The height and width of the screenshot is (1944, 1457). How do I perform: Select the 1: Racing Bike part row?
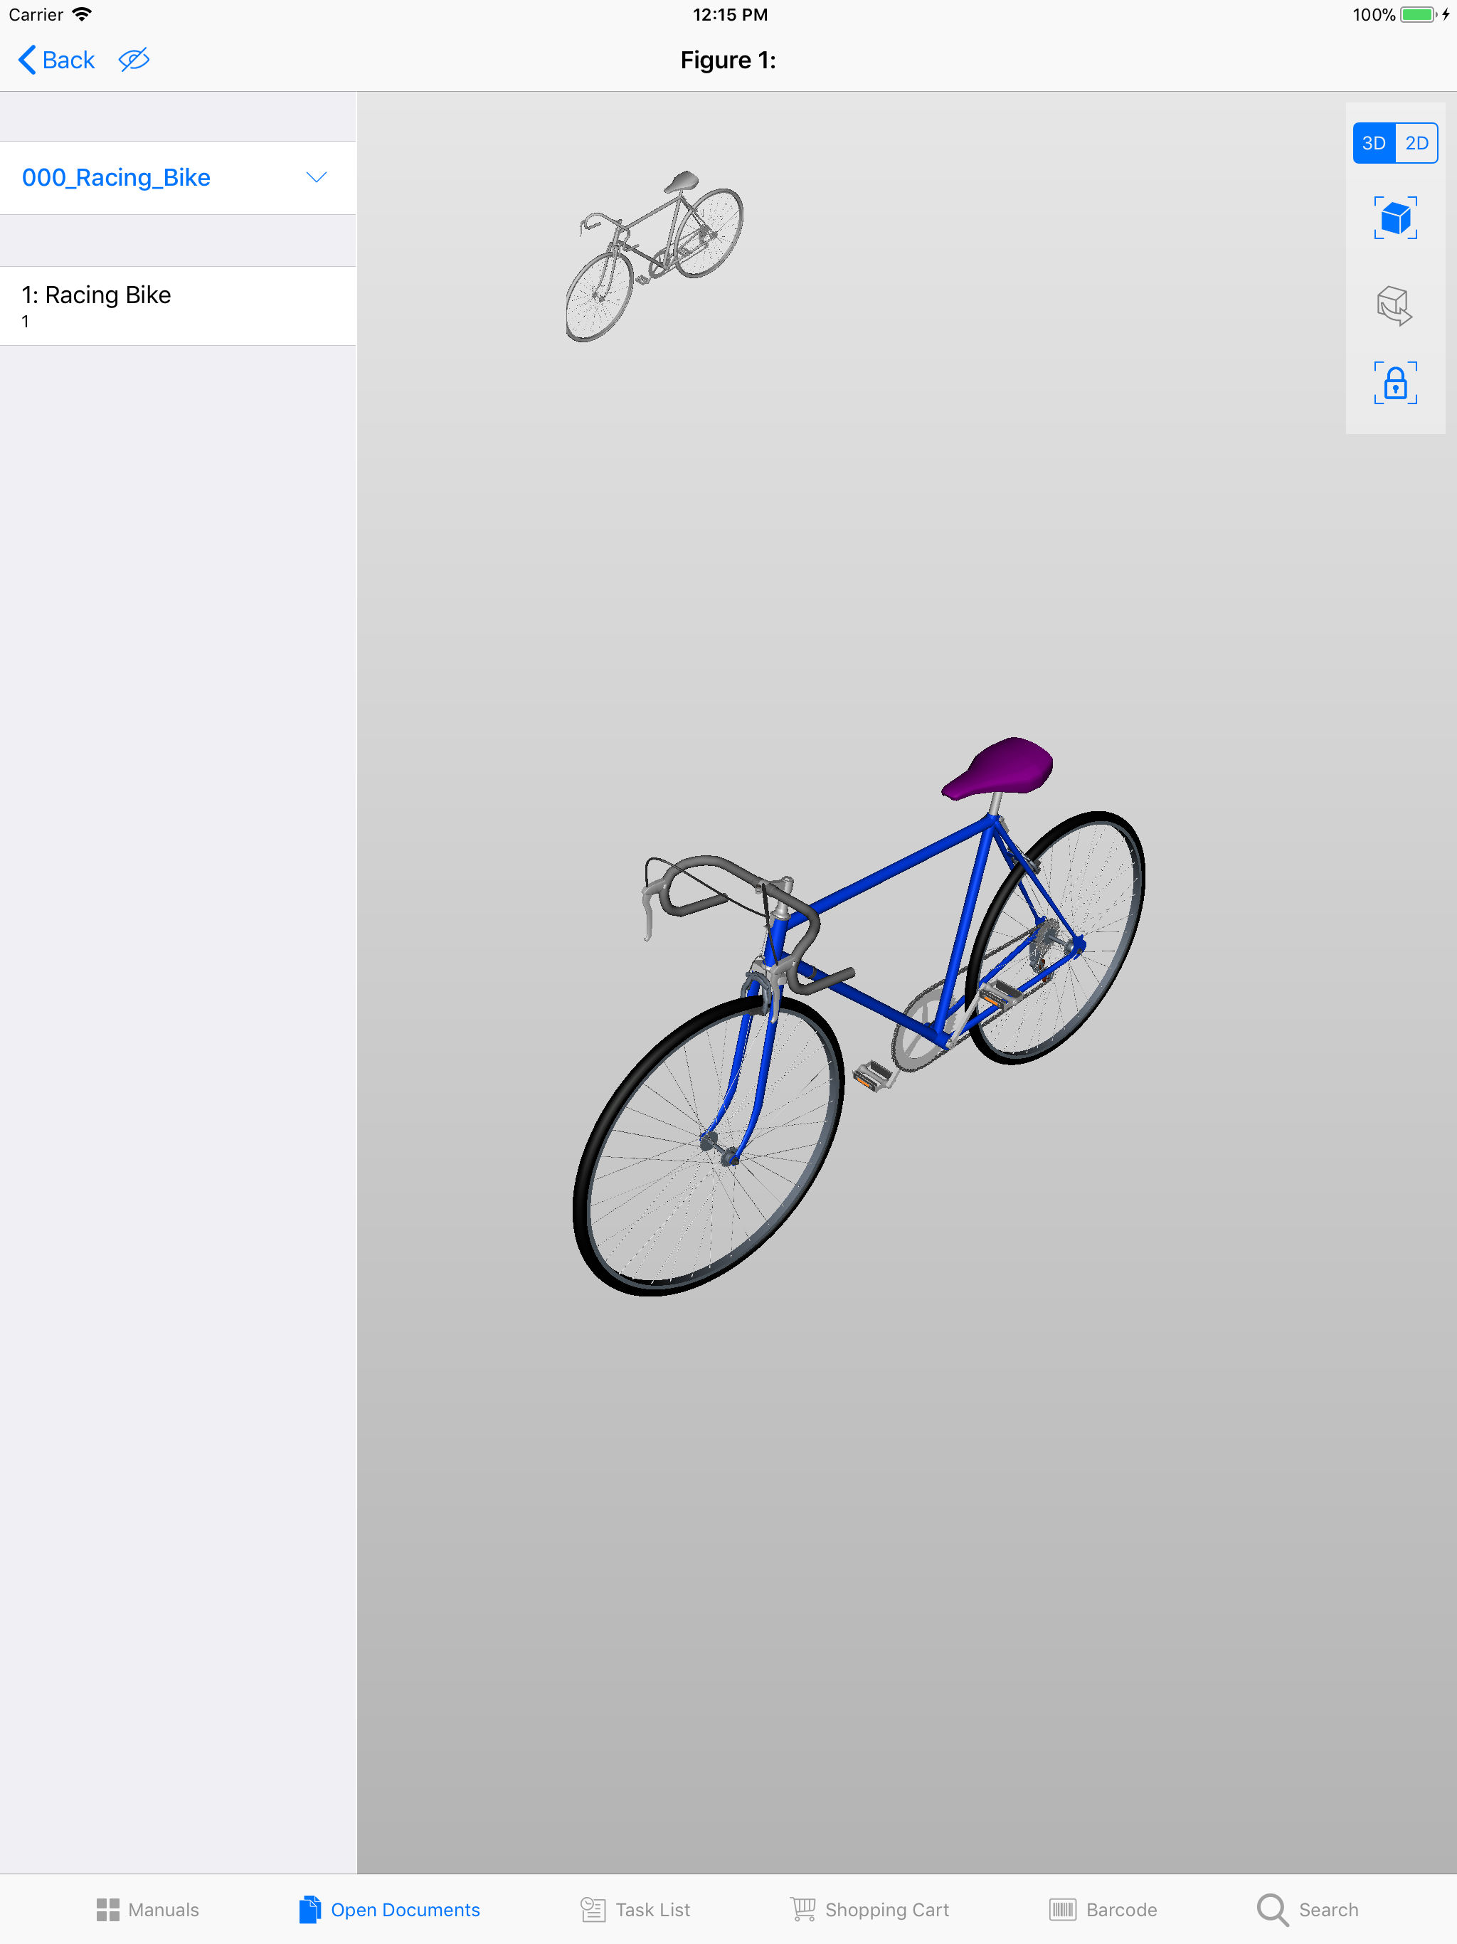click(178, 306)
